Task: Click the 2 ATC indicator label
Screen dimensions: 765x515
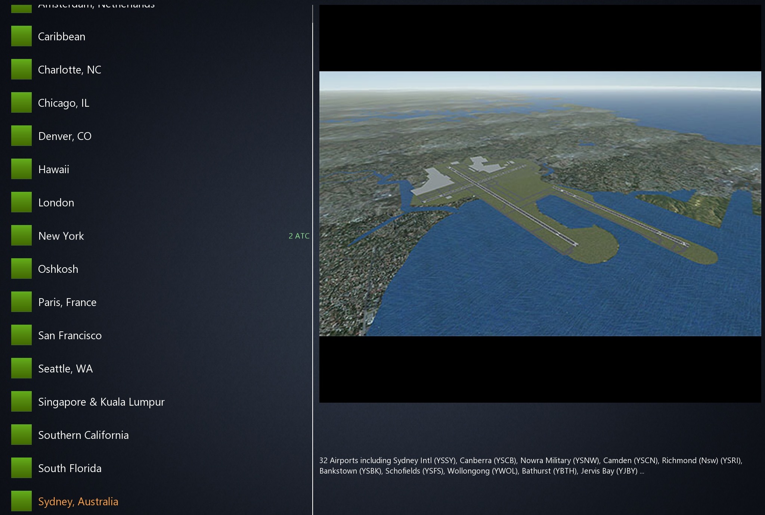Action: pos(299,236)
